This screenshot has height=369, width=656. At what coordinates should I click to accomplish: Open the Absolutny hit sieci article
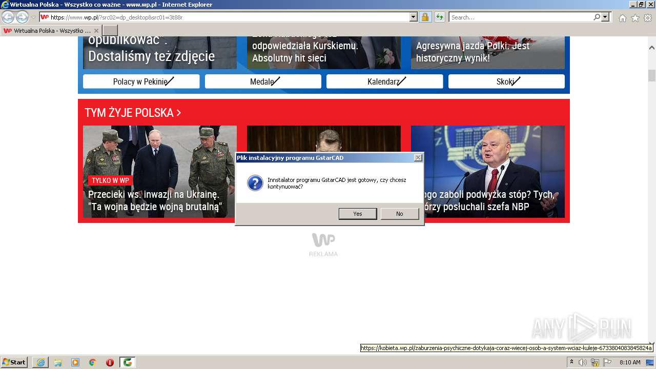tap(324, 52)
